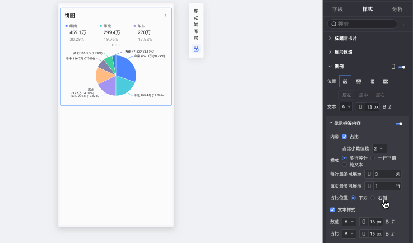
Task: Open the style panel's more-options menu
Action: tap(403, 24)
